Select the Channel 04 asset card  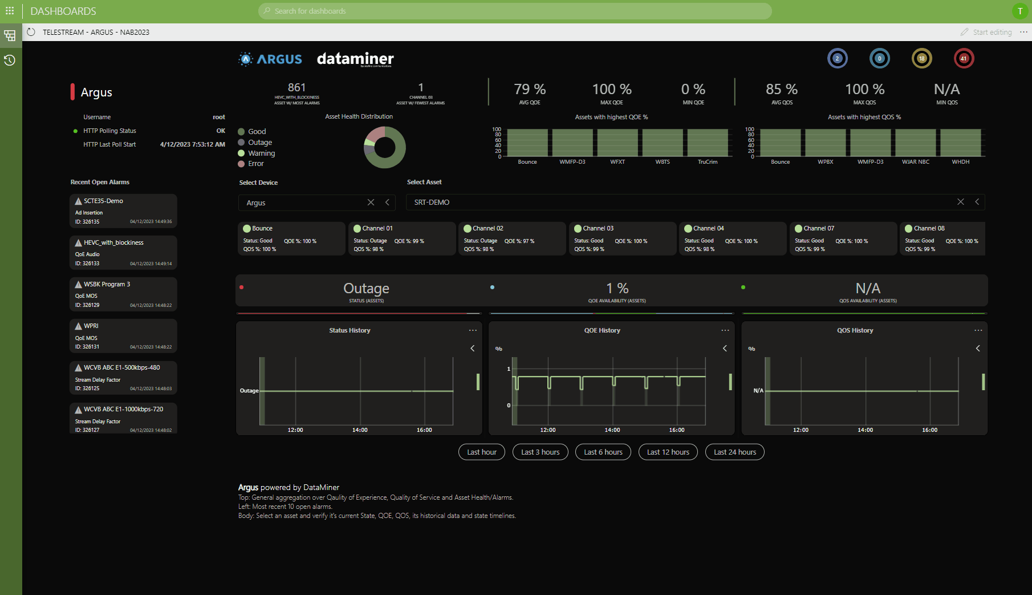(x=733, y=238)
